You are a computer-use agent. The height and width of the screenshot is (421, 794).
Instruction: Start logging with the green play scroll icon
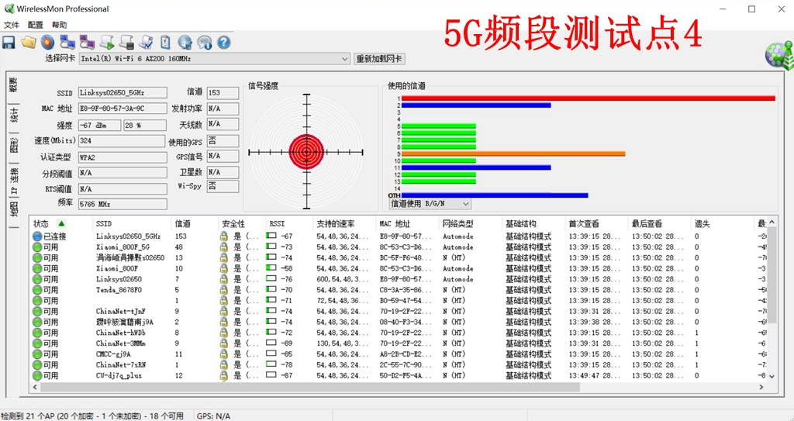click(x=107, y=42)
